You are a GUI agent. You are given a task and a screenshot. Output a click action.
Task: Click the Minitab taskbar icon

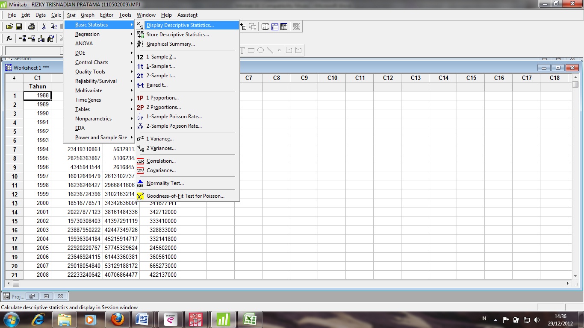[223, 319]
